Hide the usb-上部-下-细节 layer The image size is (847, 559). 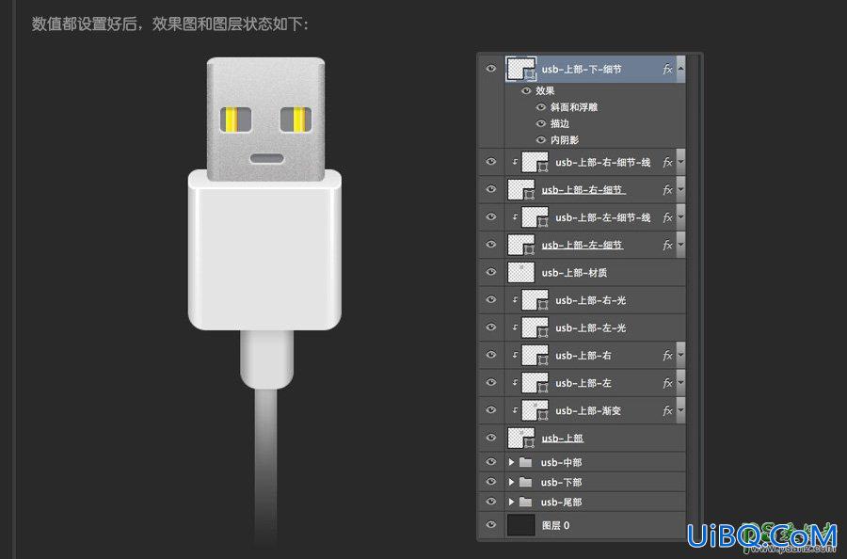(x=490, y=69)
